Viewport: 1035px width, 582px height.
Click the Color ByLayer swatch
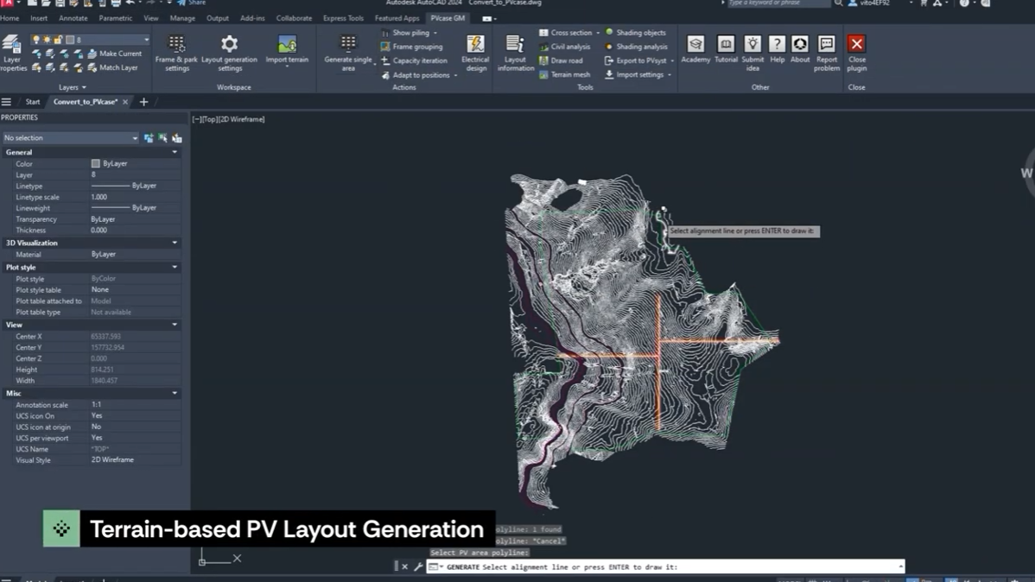click(96, 164)
